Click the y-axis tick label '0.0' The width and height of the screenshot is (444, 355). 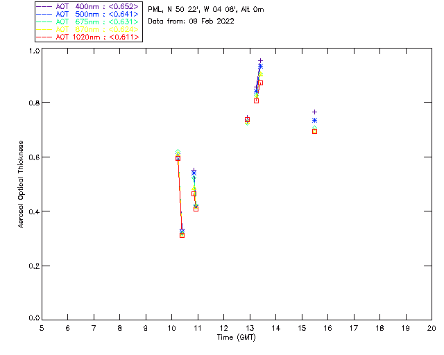(x=34, y=318)
